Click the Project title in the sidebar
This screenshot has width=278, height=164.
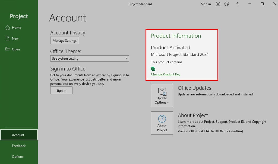19,16
